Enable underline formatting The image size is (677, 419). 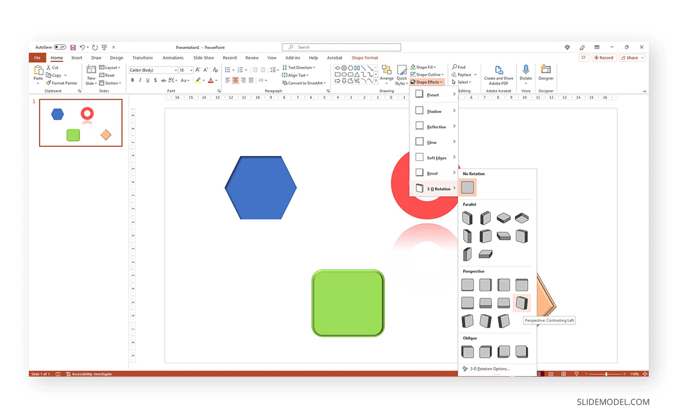pyautogui.click(x=147, y=80)
